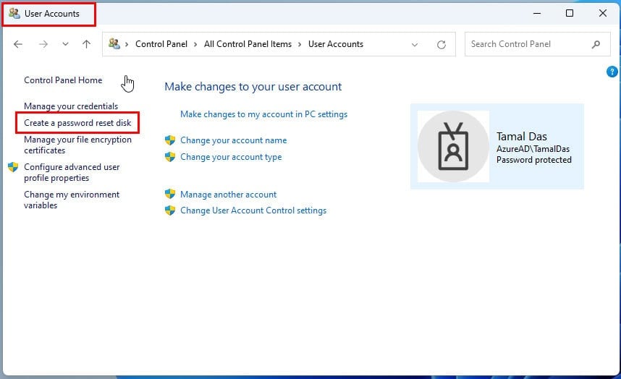Open Manage your credentials
The width and height of the screenshot is (621, 379).
(71, 106)
